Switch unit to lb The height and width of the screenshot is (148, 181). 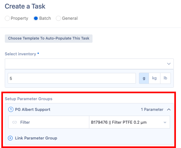point(165,78)
